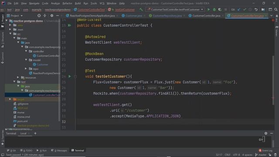This screenshot has height=157, width=279.
Task: Click the Terminal tool window button
Action: coord(78,150)
